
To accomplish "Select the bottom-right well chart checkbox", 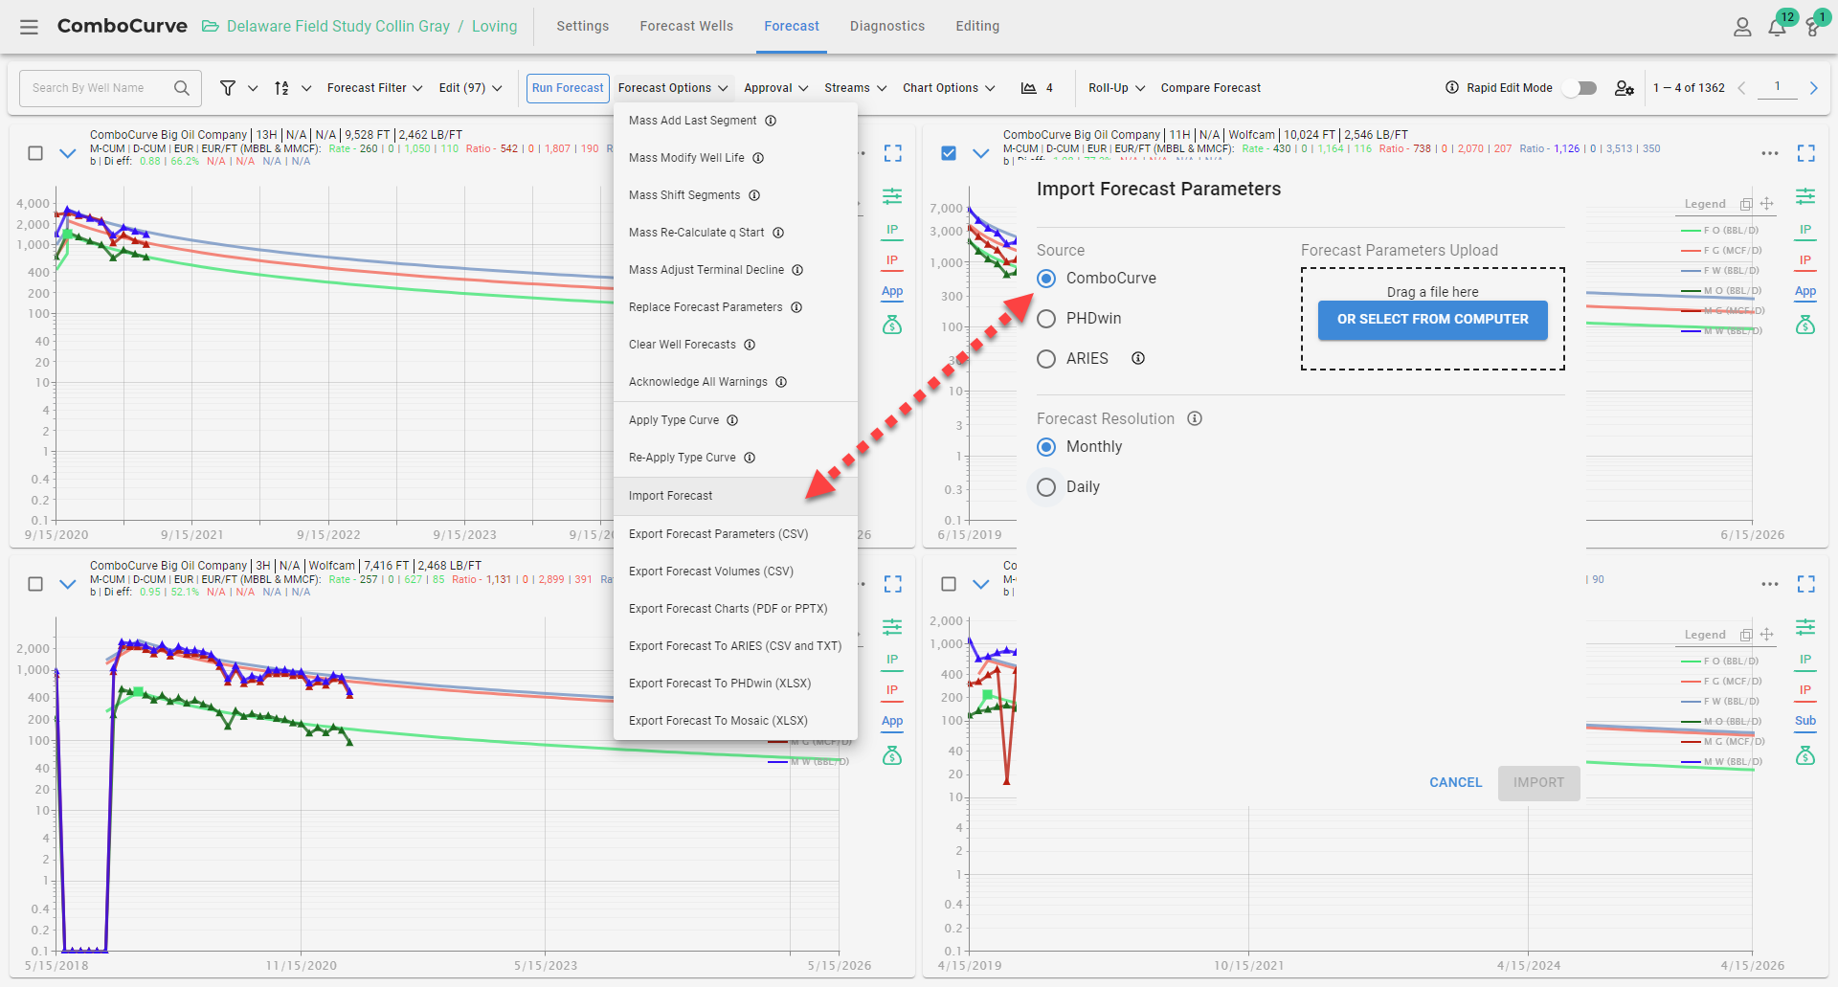I will click(949, 584).
